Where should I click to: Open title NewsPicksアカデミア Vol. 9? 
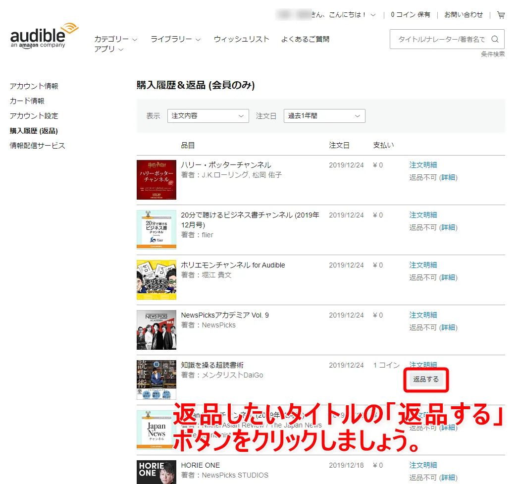(x=225, y=315)
